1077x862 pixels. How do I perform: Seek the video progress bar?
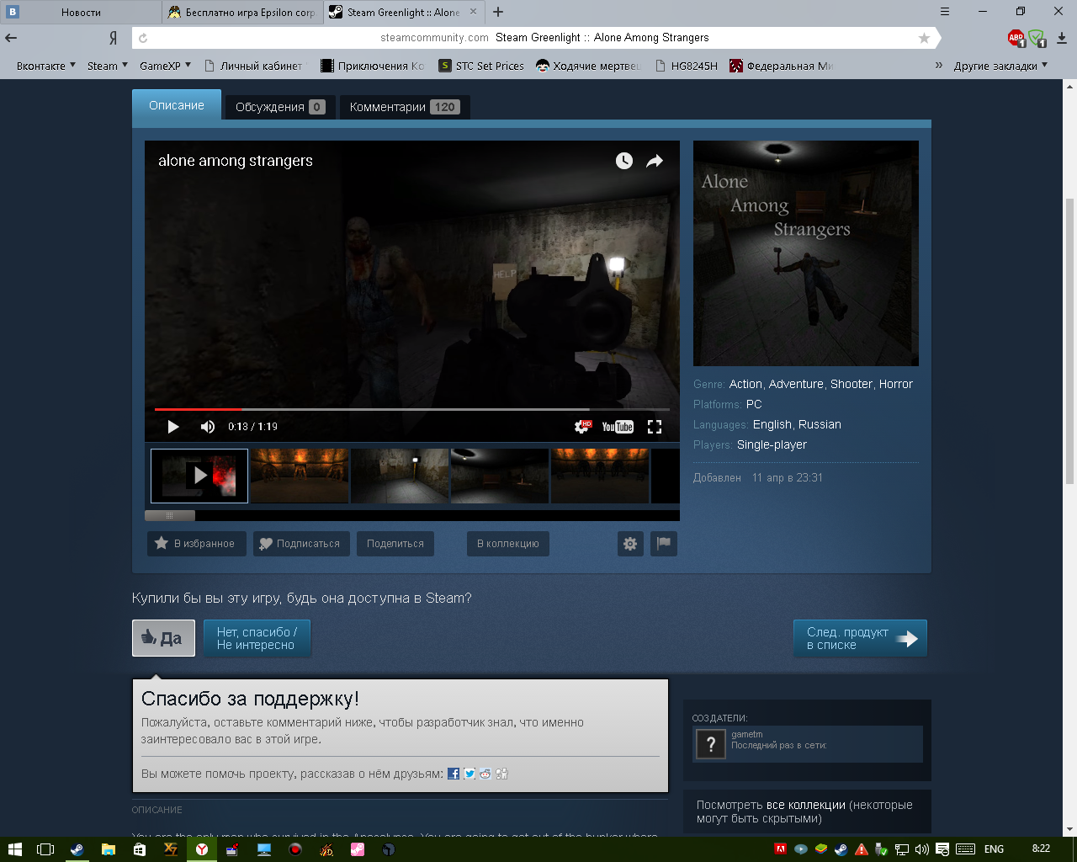click(x=412, y=409)
